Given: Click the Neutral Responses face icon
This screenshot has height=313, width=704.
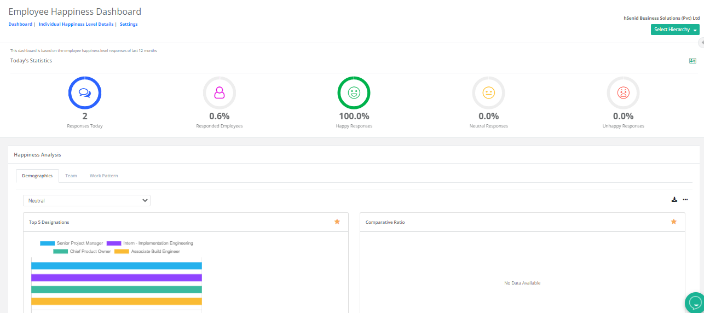Looking at the screenshot, I should [x=488, y=93].
